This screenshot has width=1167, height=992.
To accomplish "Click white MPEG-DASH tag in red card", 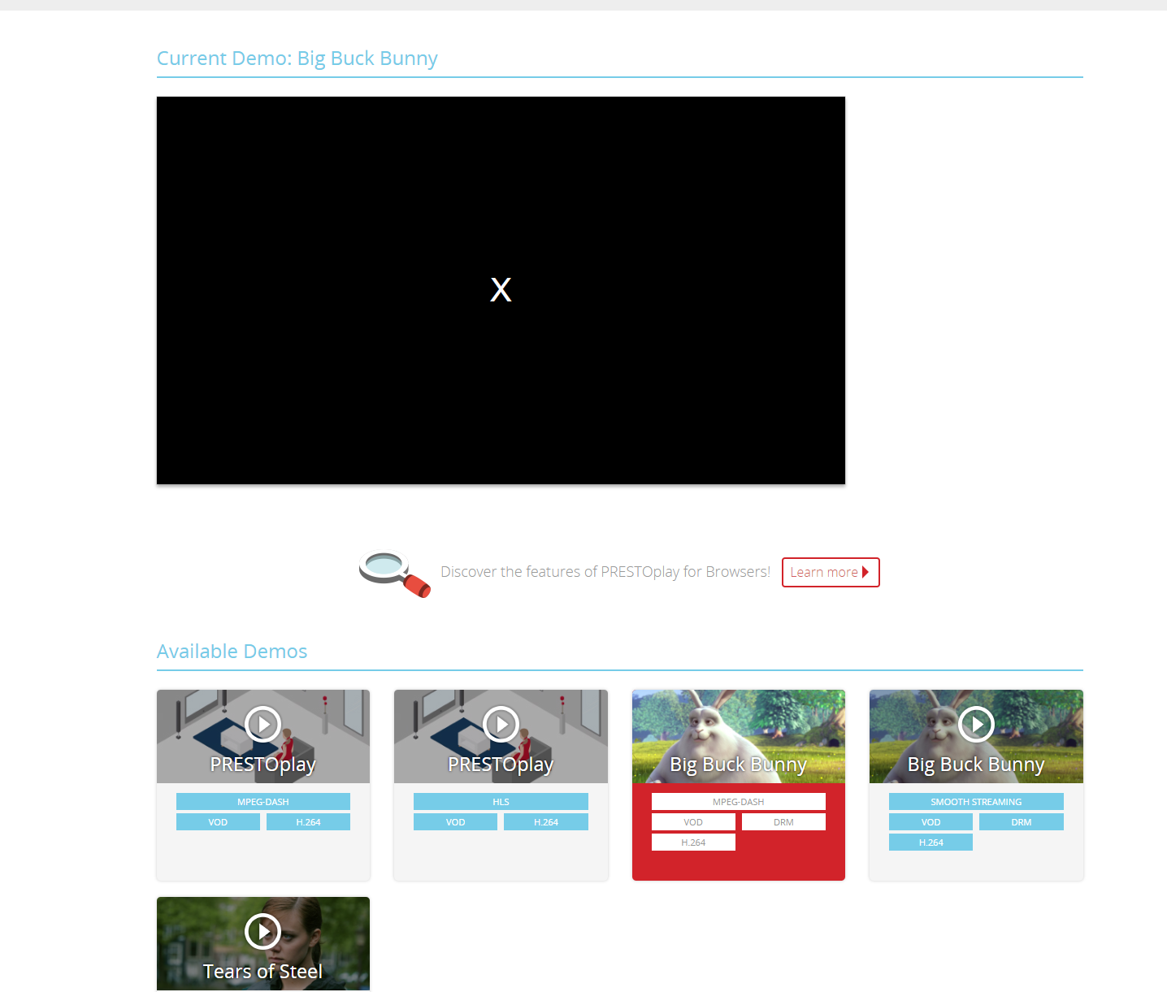I will pos(738,802).
